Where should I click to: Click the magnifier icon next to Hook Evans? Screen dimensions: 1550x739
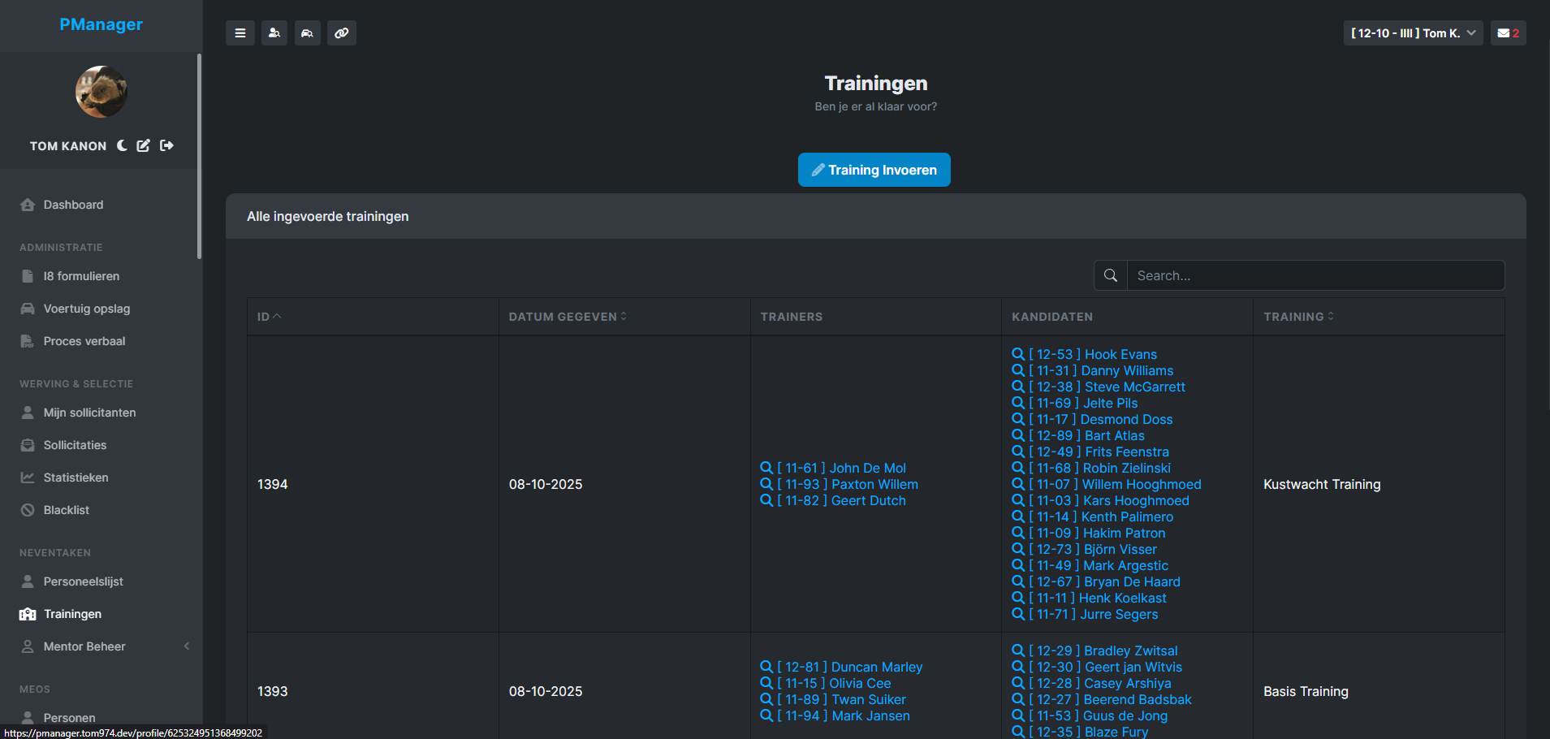[x=1017, y=354]
